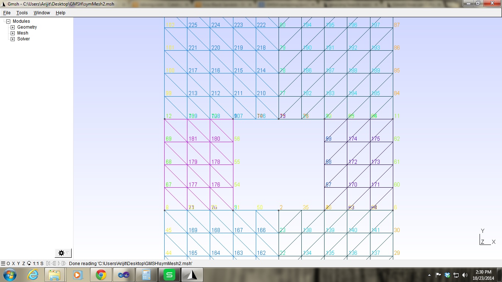The image size is (502, 282).
Task: Click mesh node label 219
Action: coord(239,48)
